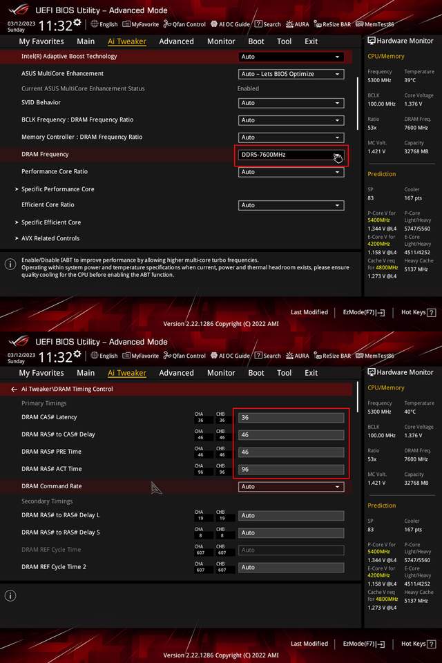
Task: Click the scrollbar beside the Ai Tweaker settings list
Action: click(x=358, y=104)
